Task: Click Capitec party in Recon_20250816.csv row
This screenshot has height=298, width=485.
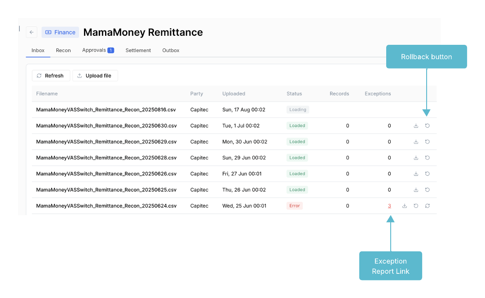Action: click(x=199, y=110)
